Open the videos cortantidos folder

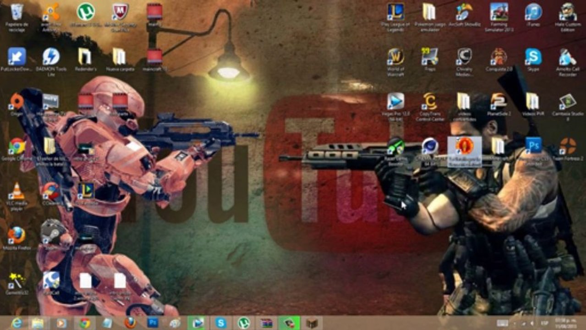(464, 106)
